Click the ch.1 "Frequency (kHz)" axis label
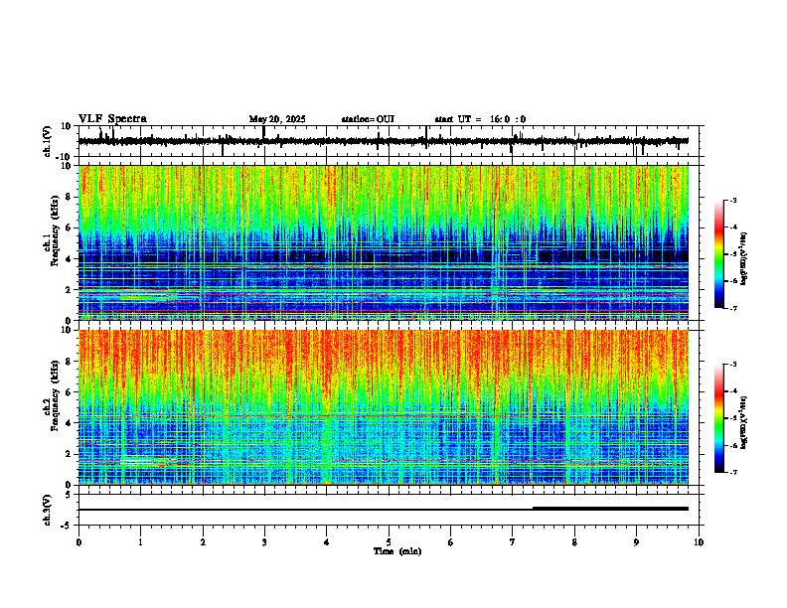787x608 pixels. pyautogui.click(x=55, y=230)
